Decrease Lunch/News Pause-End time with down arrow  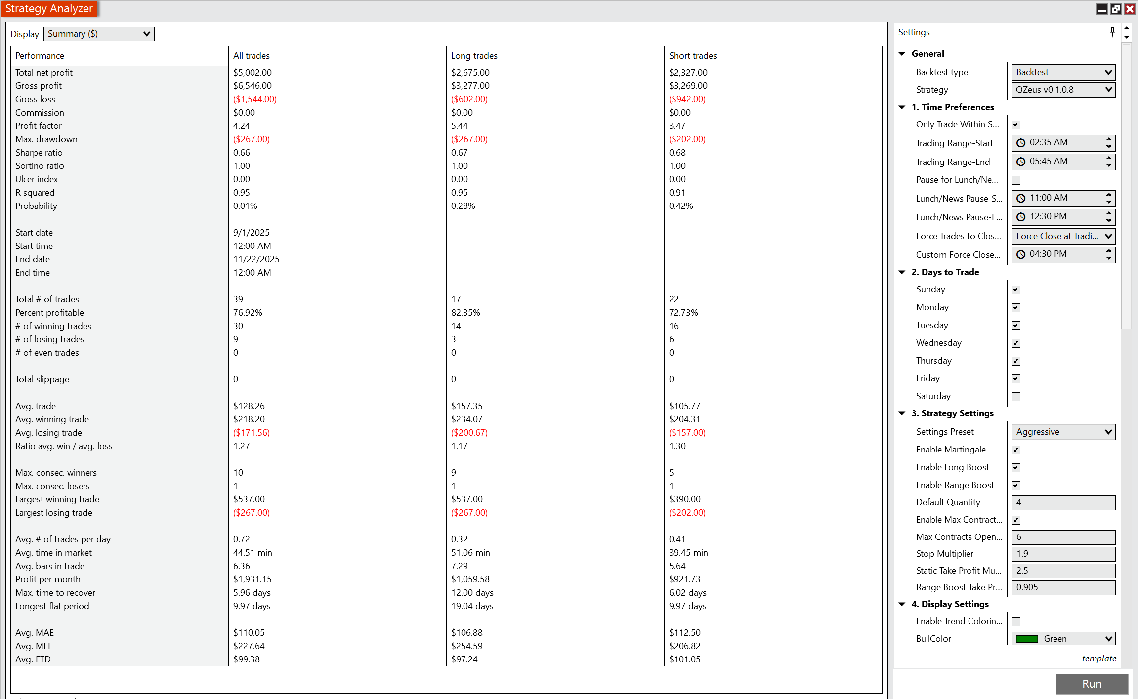pos(1109,220)
